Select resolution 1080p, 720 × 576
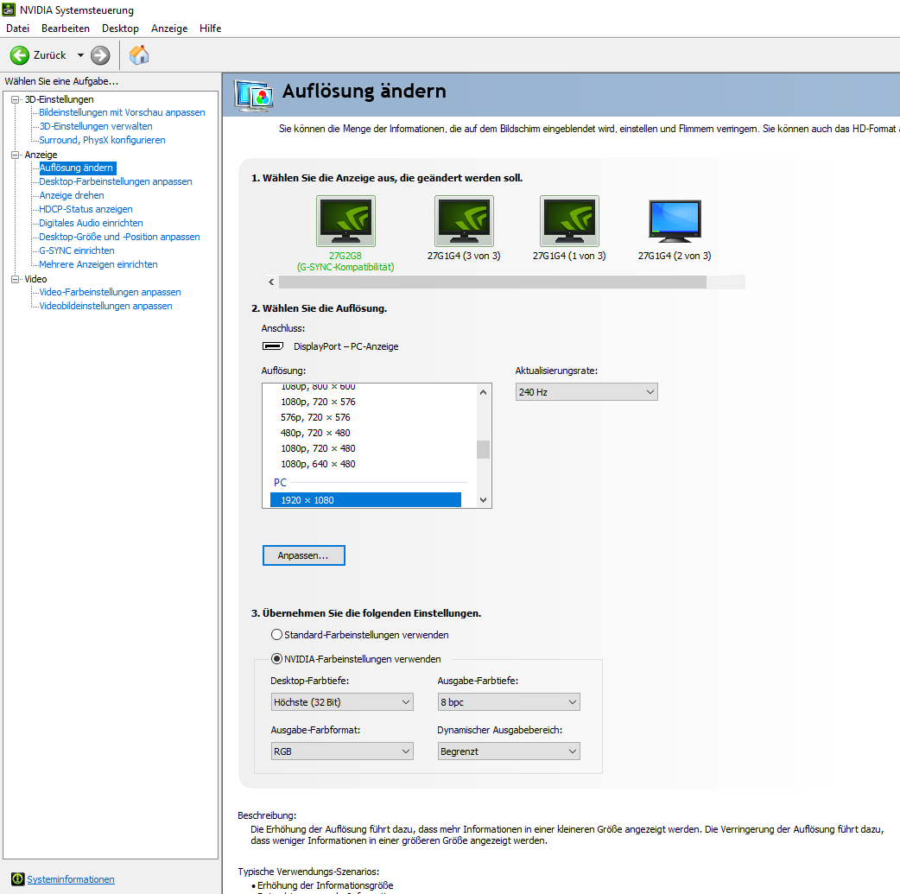The height and width of the screenshot is (894, 900). (318, 402)
